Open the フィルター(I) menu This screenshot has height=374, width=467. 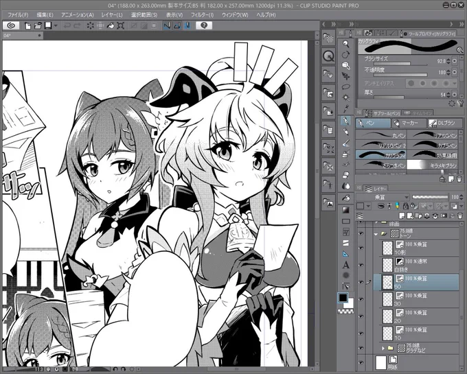point(202,15)
